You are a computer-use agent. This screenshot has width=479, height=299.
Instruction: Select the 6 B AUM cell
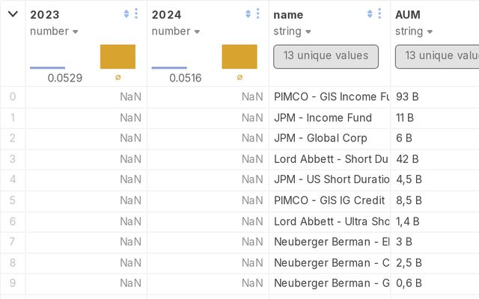[x=435, y=138]
